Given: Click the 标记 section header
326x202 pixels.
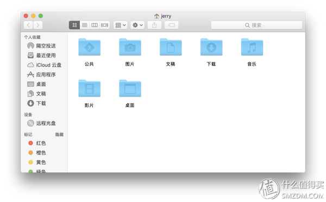Looking at the screenshot, I should click(x=28, y=135).
